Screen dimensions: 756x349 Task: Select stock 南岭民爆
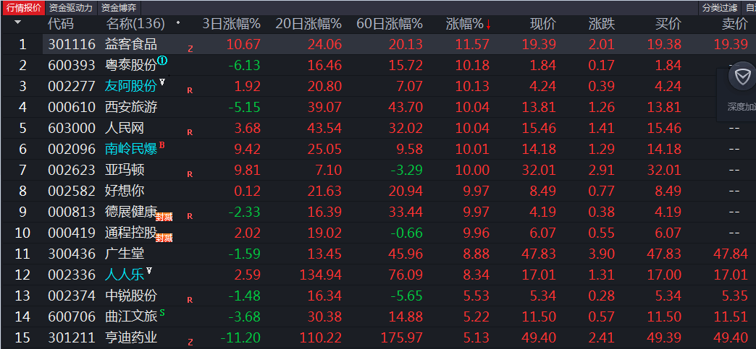tap(131, 149)
